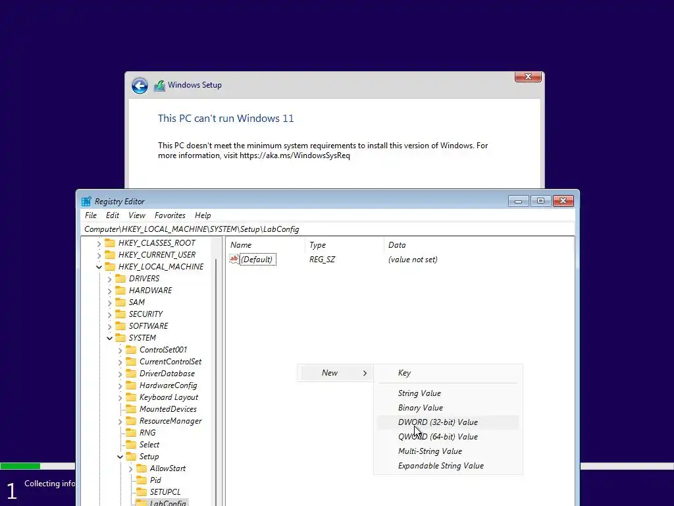
Task: Click the SECURITY folder icon
Action: click(x=120, y=314)
